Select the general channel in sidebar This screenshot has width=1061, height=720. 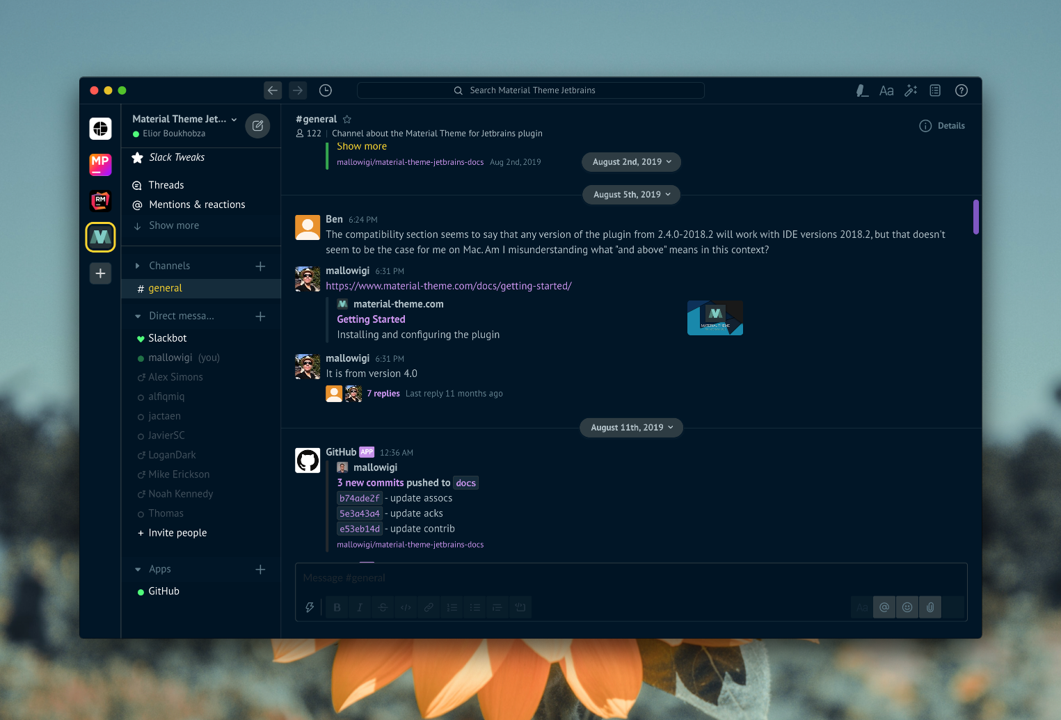pyautogui.click(x=200, y=288)
